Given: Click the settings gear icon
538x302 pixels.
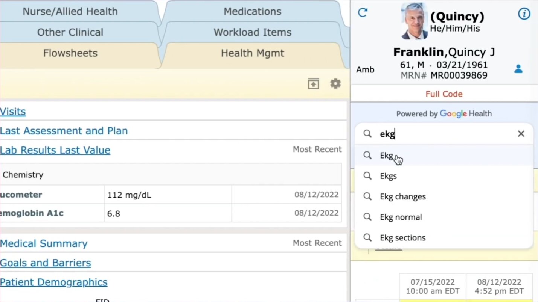Looking at the screenshot, I should coord(335,84).
